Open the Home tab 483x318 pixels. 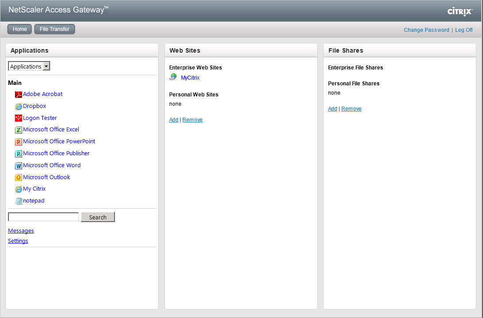pyautogui.click(x=19, y=29)
